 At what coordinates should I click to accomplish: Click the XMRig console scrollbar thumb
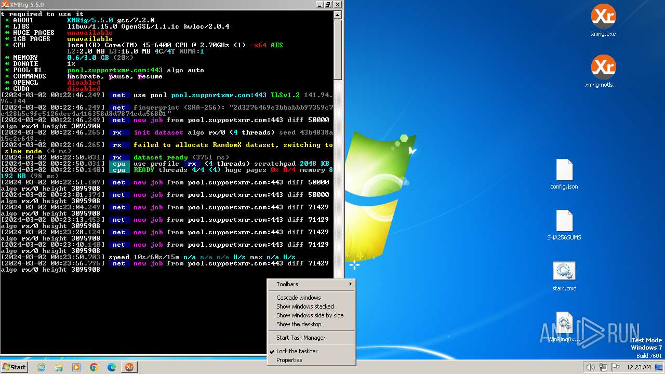point(338,49)
